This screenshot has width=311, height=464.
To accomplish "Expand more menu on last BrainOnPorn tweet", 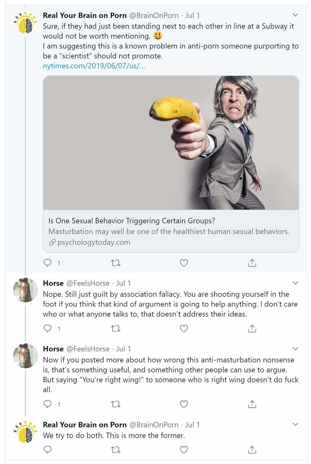I will pyautogui.click(x=295, y=424).
